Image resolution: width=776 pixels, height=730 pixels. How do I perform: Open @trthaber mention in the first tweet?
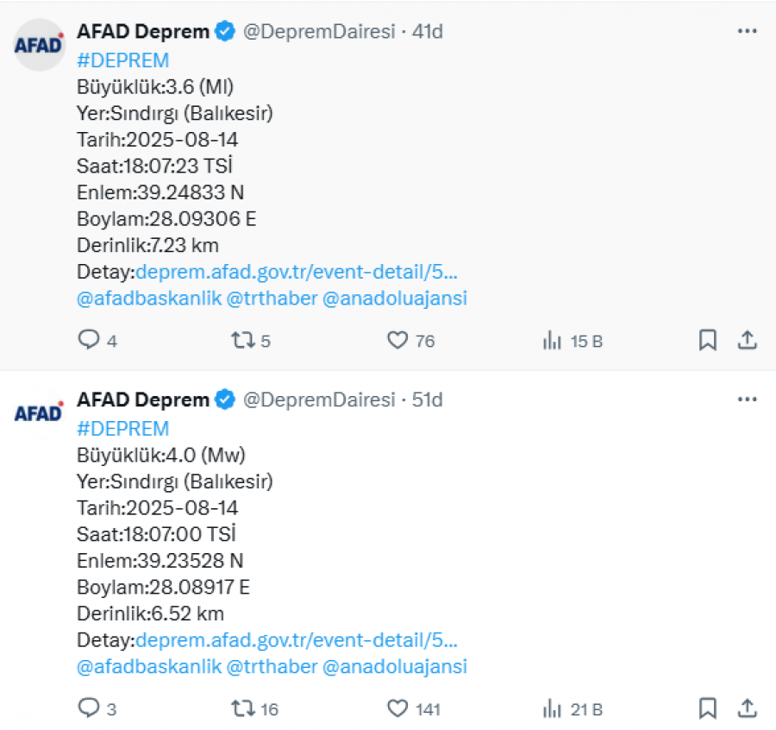click(272, 299)
